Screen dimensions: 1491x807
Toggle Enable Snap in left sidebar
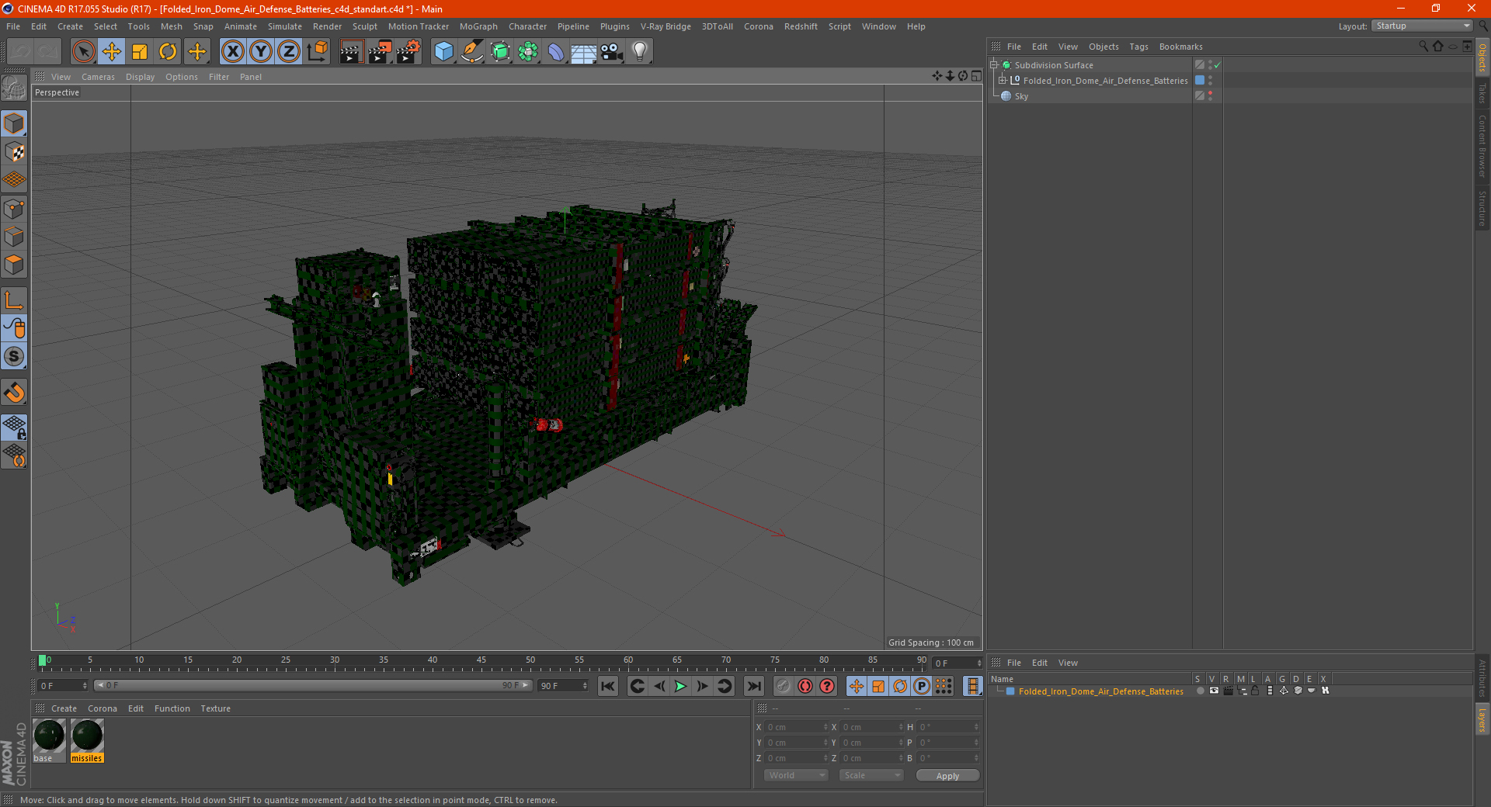point(15,393)
